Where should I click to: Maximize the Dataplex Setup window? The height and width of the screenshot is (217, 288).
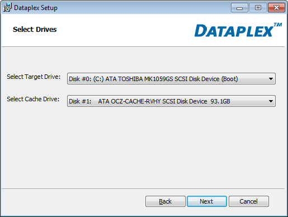pyautogui.click(x=258, y=8)
